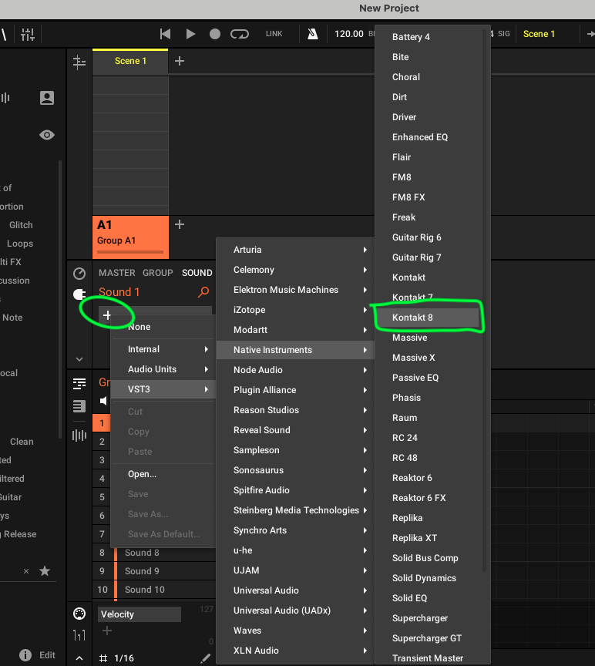Expand the Arturia vendor submenu
Image resolution: width=595 pixels, height=666 pixels.
coord(296,250)
